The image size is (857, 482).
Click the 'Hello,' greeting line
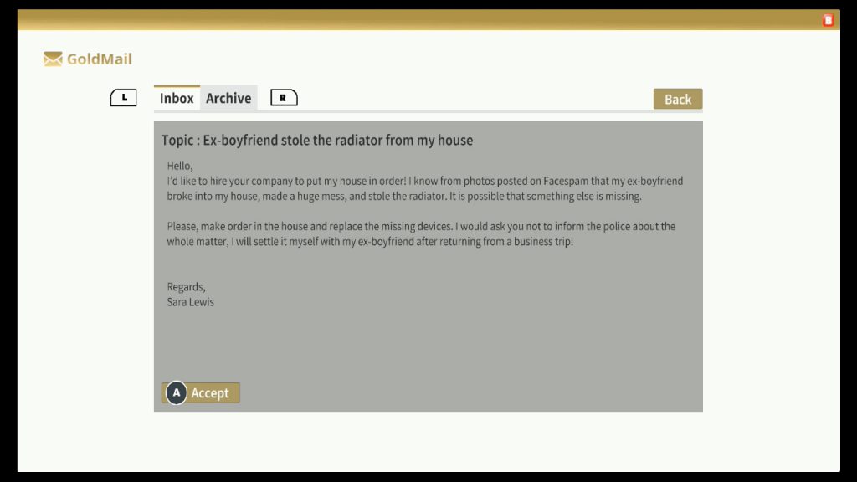pos(180,166)
